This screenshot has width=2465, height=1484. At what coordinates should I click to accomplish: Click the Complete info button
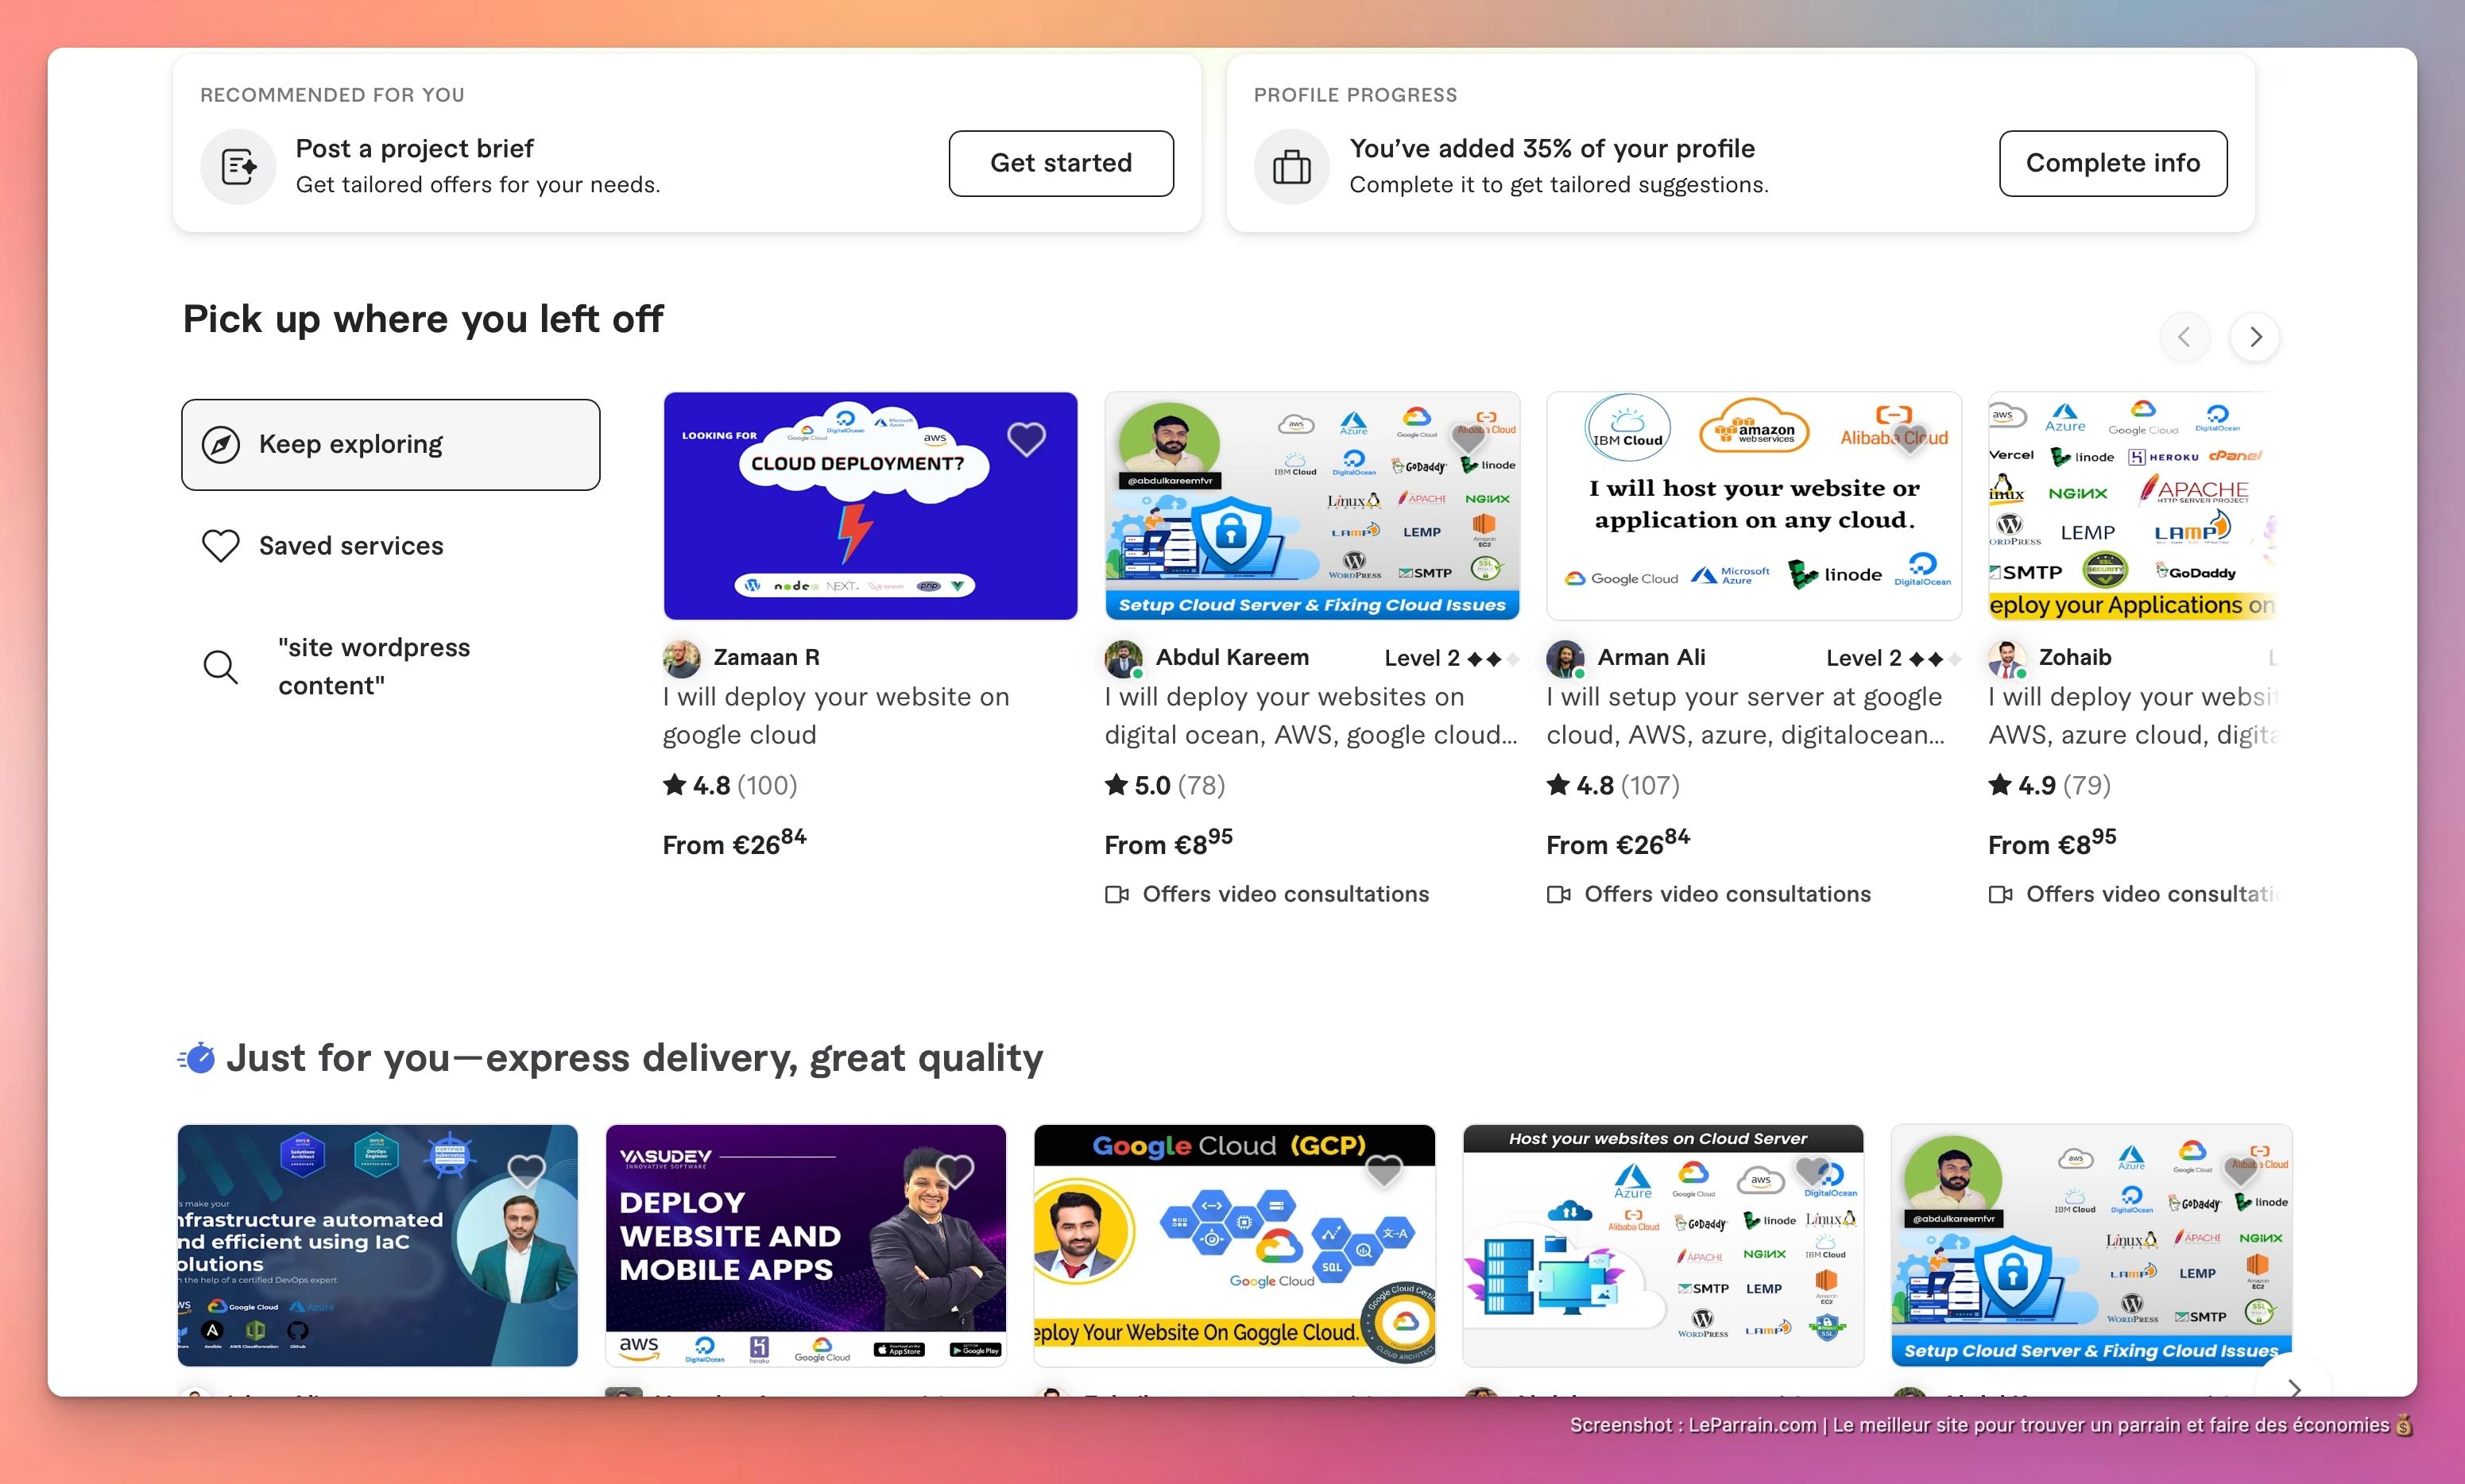click(2112, 163)
